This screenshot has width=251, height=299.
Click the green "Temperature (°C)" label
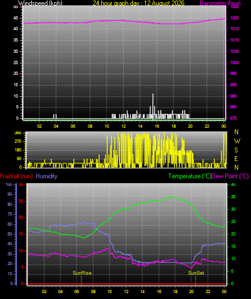click(x=190, y=176)
